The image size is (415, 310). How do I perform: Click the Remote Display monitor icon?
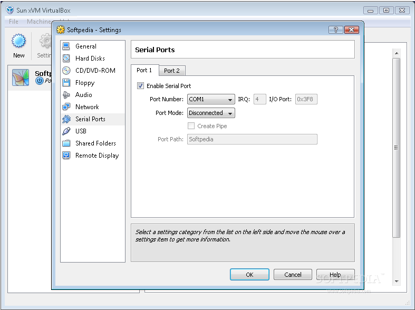click(66, 156)
